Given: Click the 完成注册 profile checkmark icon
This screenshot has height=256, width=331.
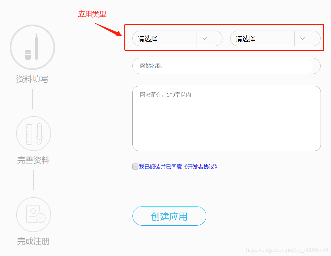Looking at the screenshot, I should (34, 215).
